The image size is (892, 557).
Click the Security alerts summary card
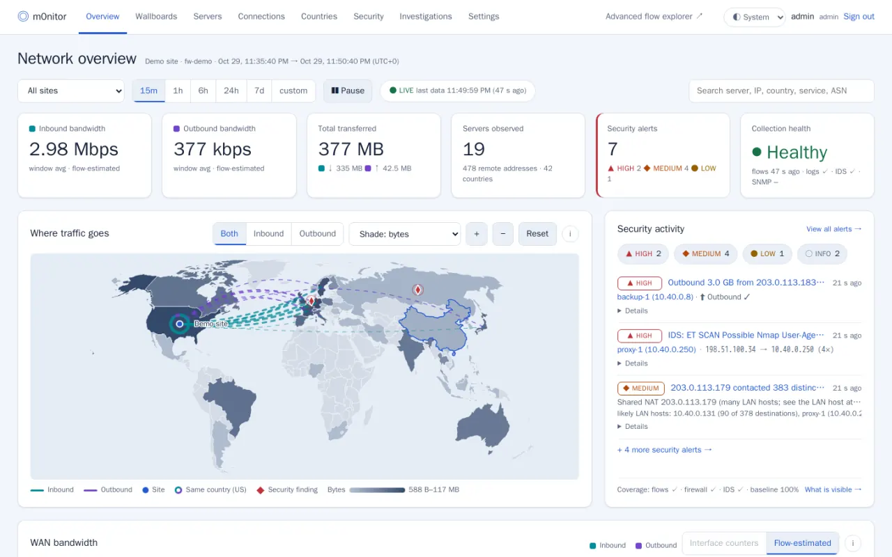pyautogui.click(x=663, y=155)
